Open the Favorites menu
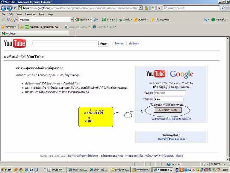The width and height of the screenshot is (230, 173). coord(30,14)
